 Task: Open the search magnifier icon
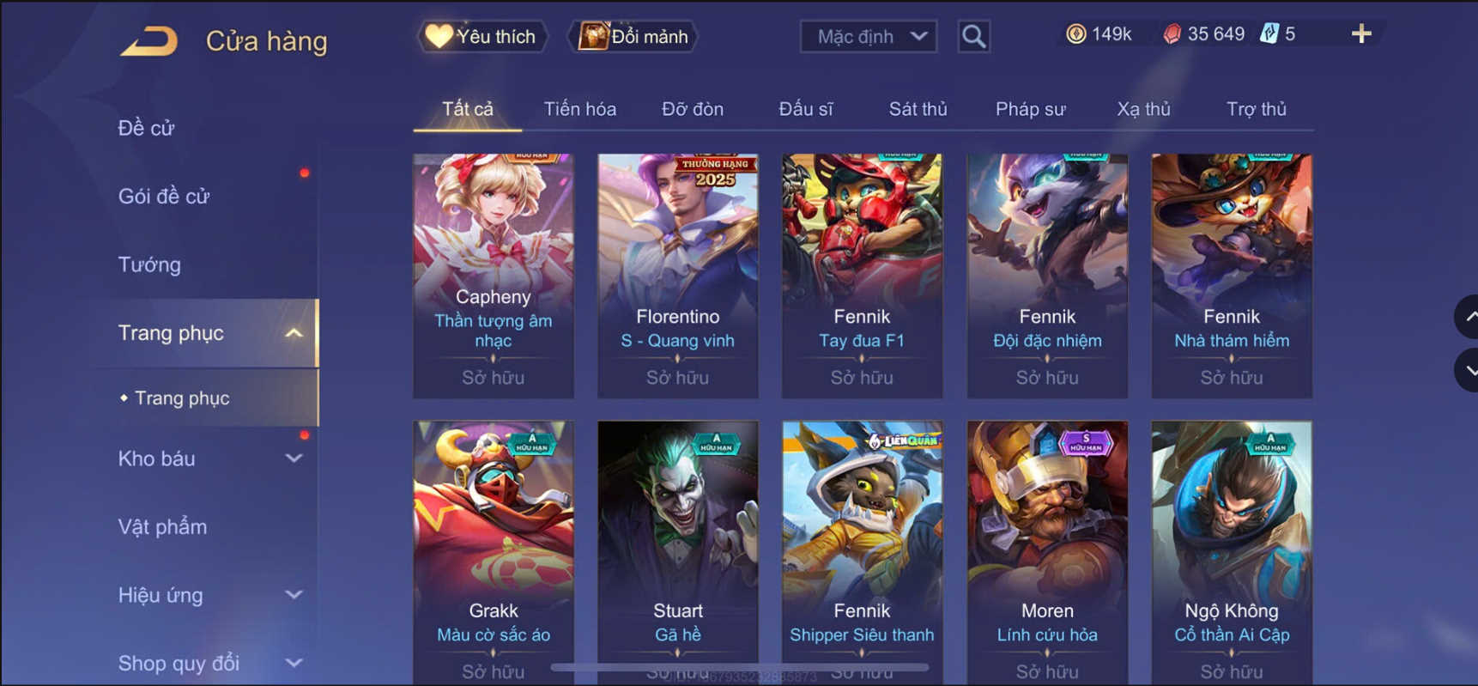coord(973,36)
